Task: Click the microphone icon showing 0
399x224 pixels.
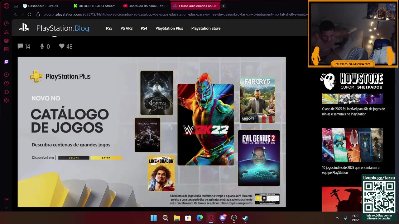Action: pos(42,46)
